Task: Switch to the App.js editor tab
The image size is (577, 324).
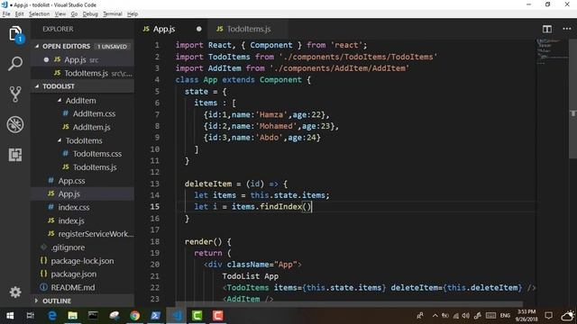Action: [x=164, y=29]
